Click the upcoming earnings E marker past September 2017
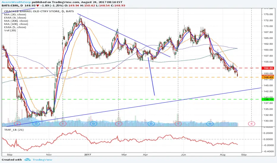The height and width of the screenshot is (163, 277). [x=251, y=124]
